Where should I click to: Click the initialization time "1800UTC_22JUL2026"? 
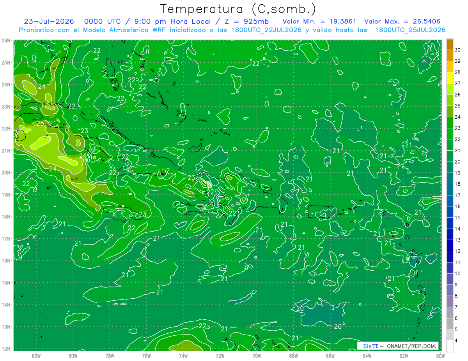267,30
